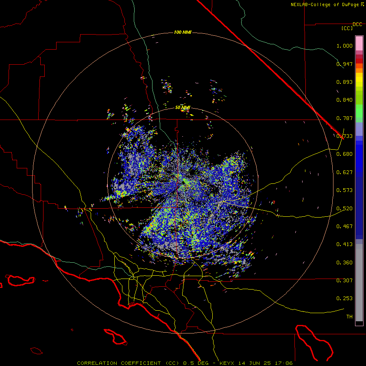Select the 0.947 scale value
The width and height of the screenshot is (366, 366).
[344, 64]
